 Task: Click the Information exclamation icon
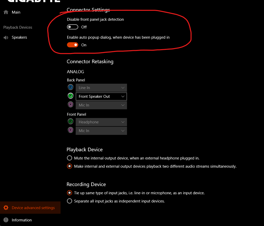(x=6, y=220)
